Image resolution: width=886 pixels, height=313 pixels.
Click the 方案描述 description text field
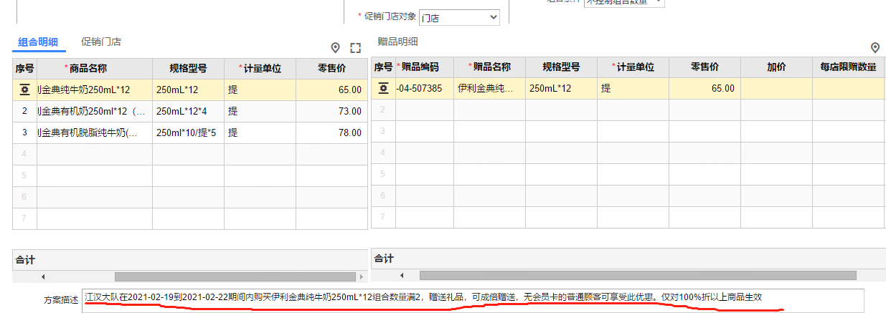click(474, 299)
